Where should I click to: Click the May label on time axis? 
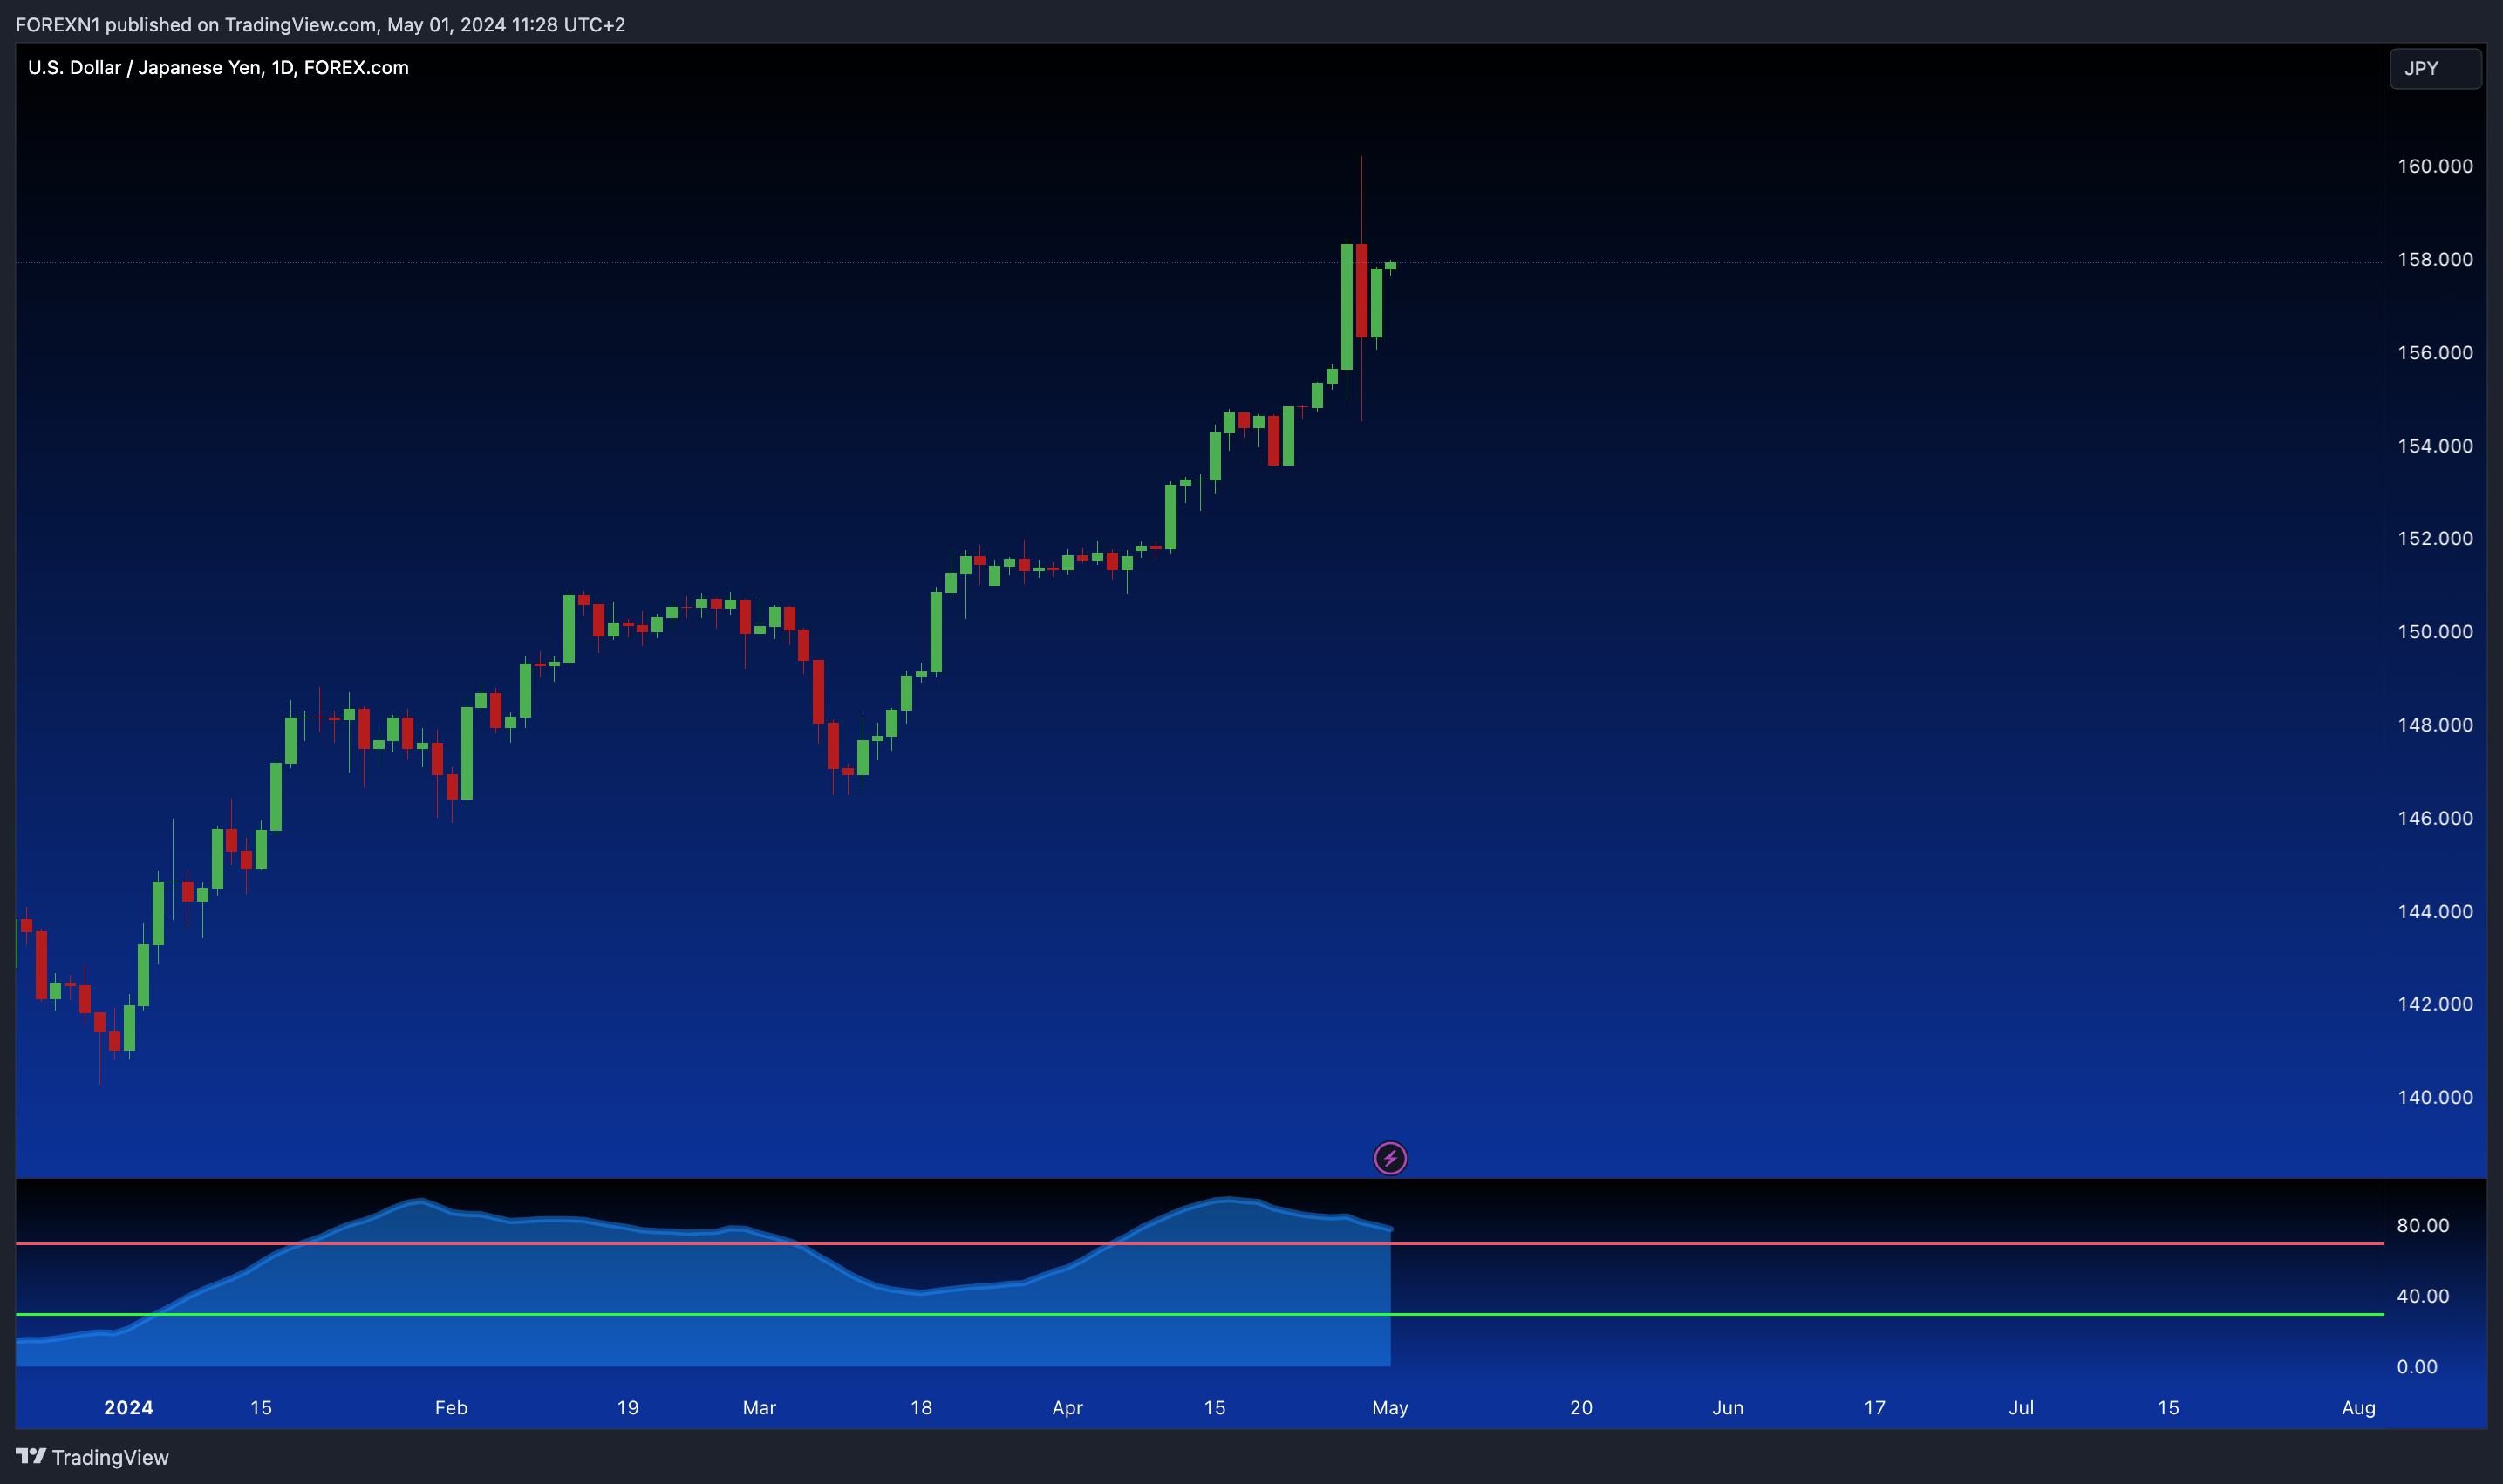[1390, 1407]
